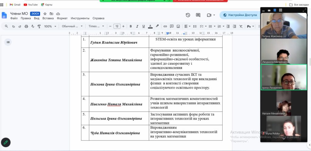Undo the last action

(13, 26)
